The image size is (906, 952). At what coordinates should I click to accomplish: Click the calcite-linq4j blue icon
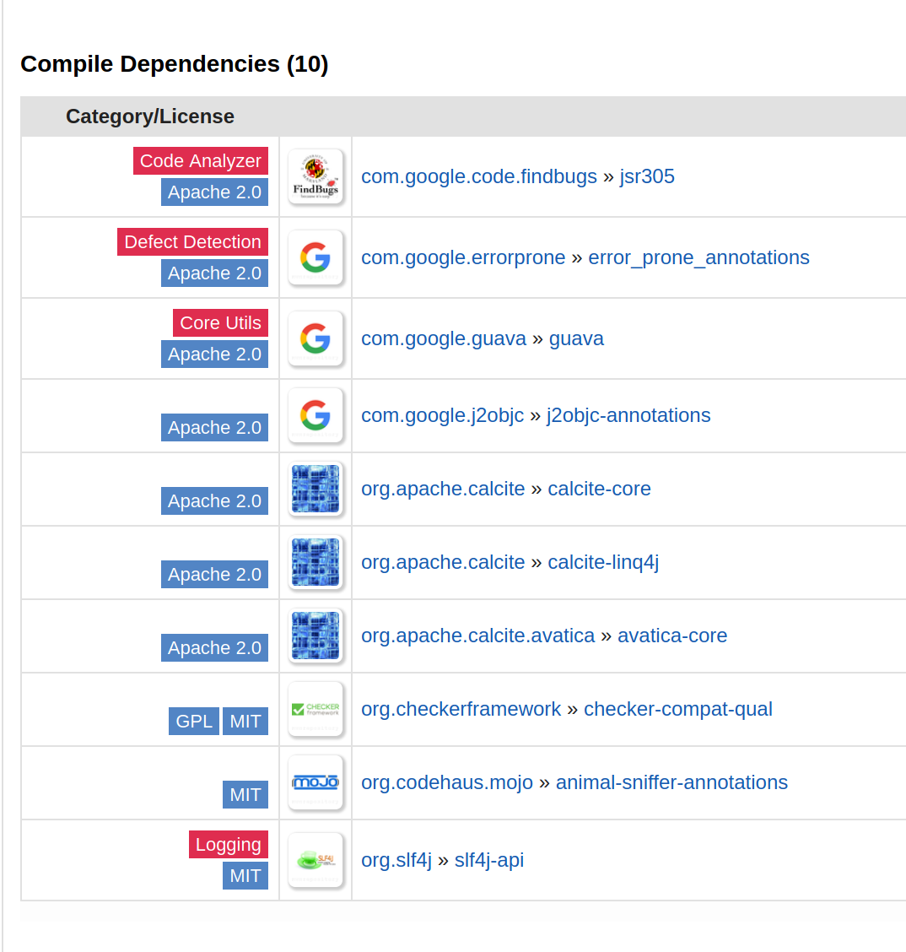(315, 562)
